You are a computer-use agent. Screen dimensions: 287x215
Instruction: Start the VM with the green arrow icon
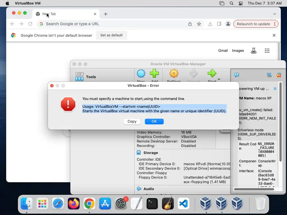click(212, 74)
